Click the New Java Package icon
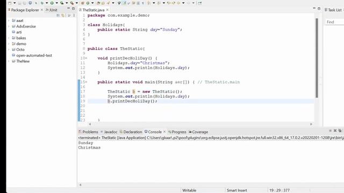This screenshot has width=344, height=193. [83, 3]
